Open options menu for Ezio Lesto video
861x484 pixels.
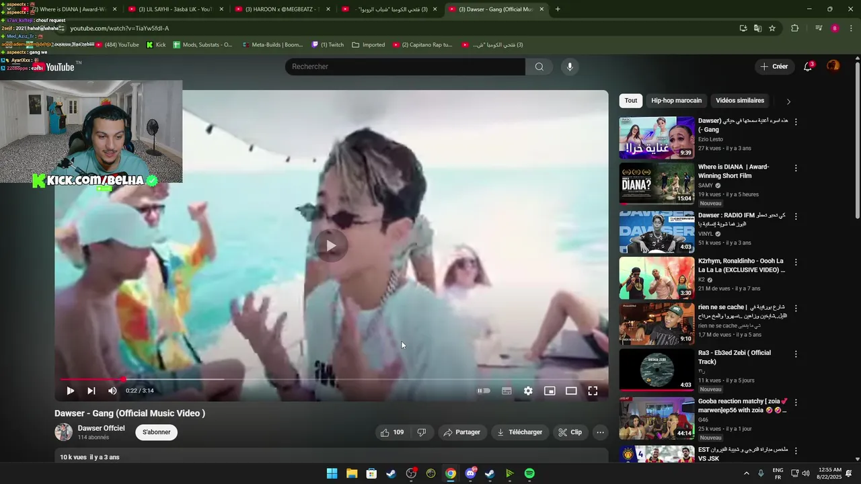pyautogui.click(x=796, y=122)
